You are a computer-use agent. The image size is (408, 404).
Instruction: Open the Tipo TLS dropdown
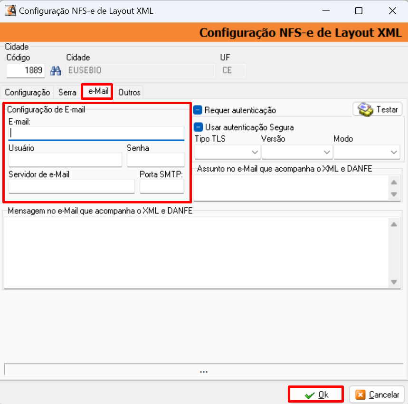coord(228,152)
